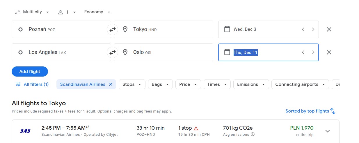Click the 701 kg CO2e emissions value

pyautogui.click(x=238, y=128)
